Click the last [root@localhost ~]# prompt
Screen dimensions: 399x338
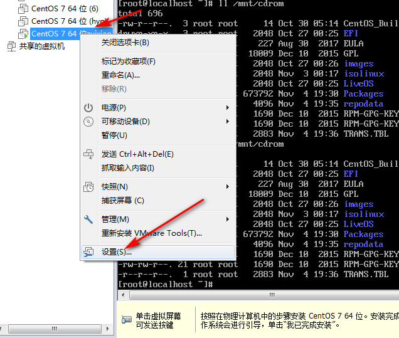[166, 284]
